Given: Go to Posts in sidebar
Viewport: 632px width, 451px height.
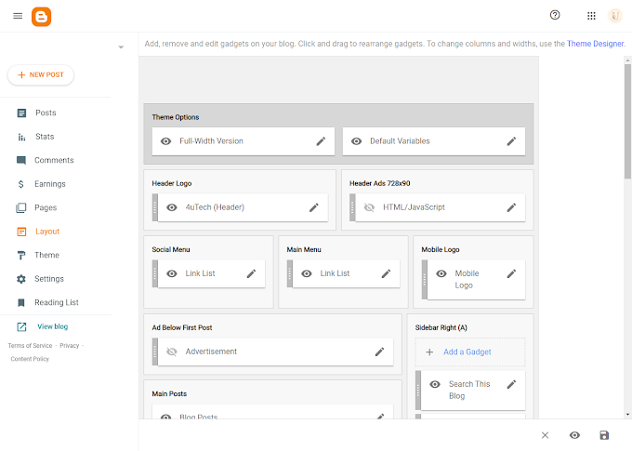Looking at the screenshot, I should tap(46, 113).
